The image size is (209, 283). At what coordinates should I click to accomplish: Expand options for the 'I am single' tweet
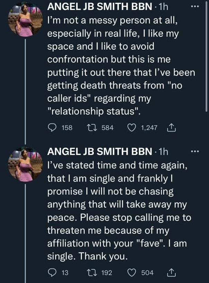pos(195,151)
